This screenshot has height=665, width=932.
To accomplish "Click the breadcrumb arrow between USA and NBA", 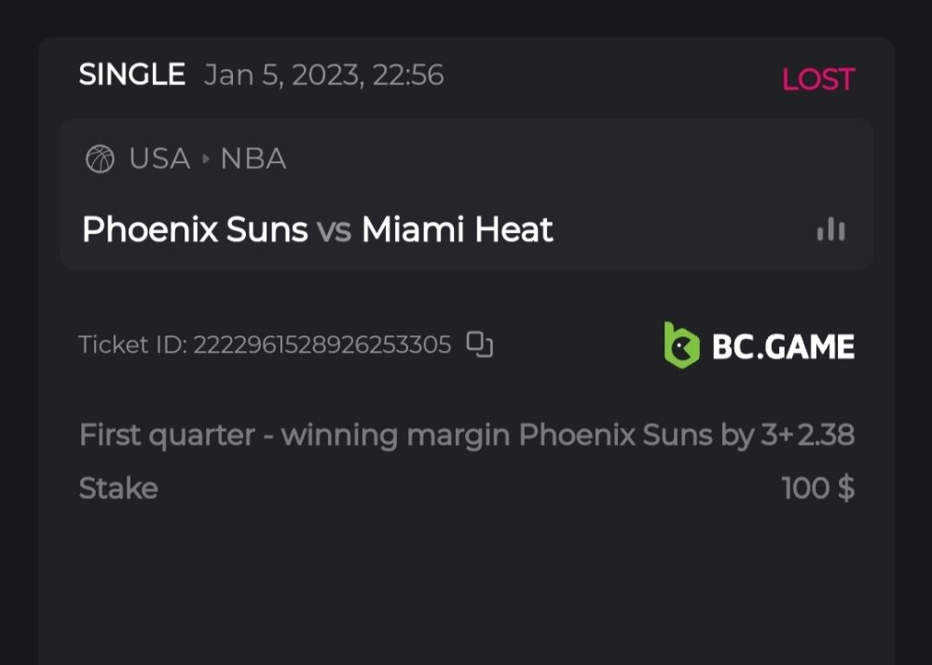I will pos(206,159).
